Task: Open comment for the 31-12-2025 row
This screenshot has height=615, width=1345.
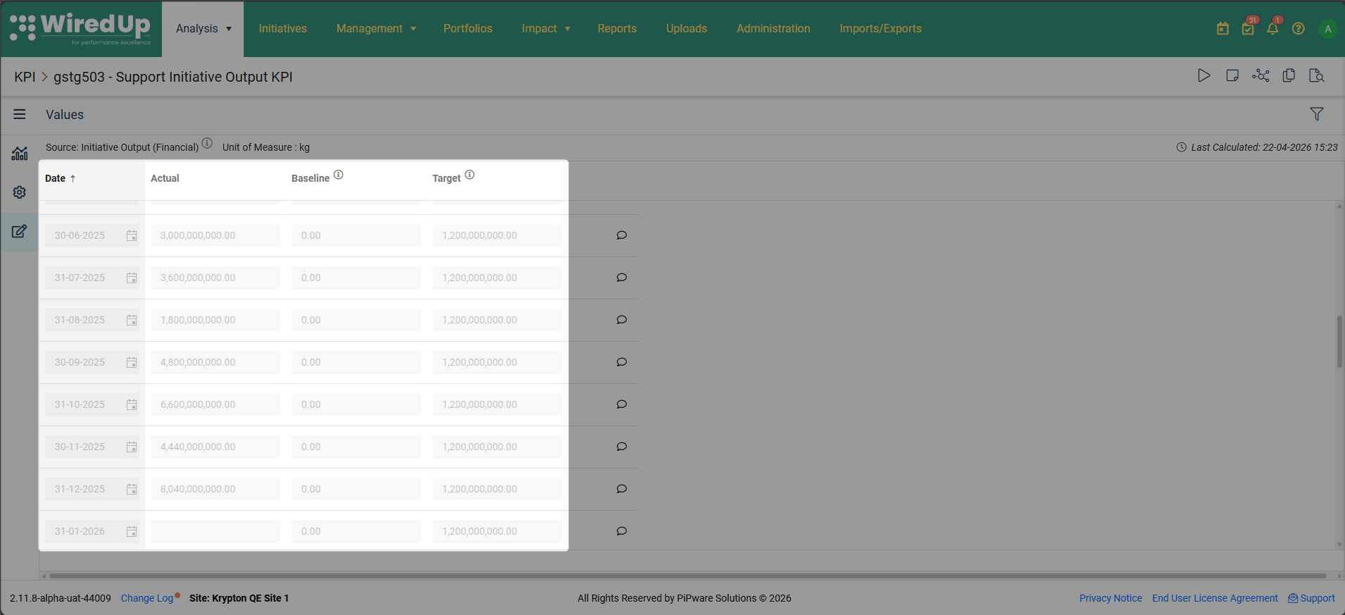Action: (x=622, y=489)
